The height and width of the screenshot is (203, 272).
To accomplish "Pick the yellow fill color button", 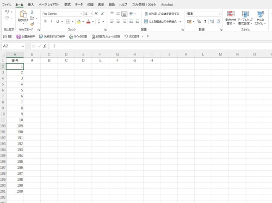I will click(x=78, y=21).
